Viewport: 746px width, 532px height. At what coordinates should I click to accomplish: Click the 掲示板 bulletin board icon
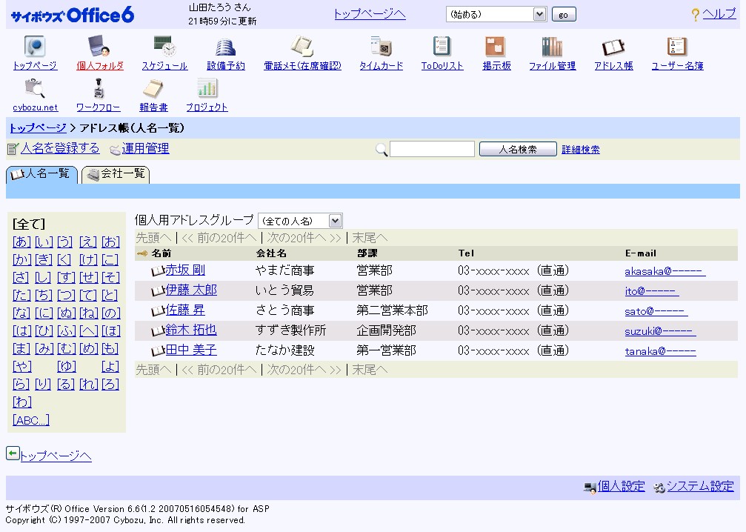pyautogui.click(x=496, y=47)
